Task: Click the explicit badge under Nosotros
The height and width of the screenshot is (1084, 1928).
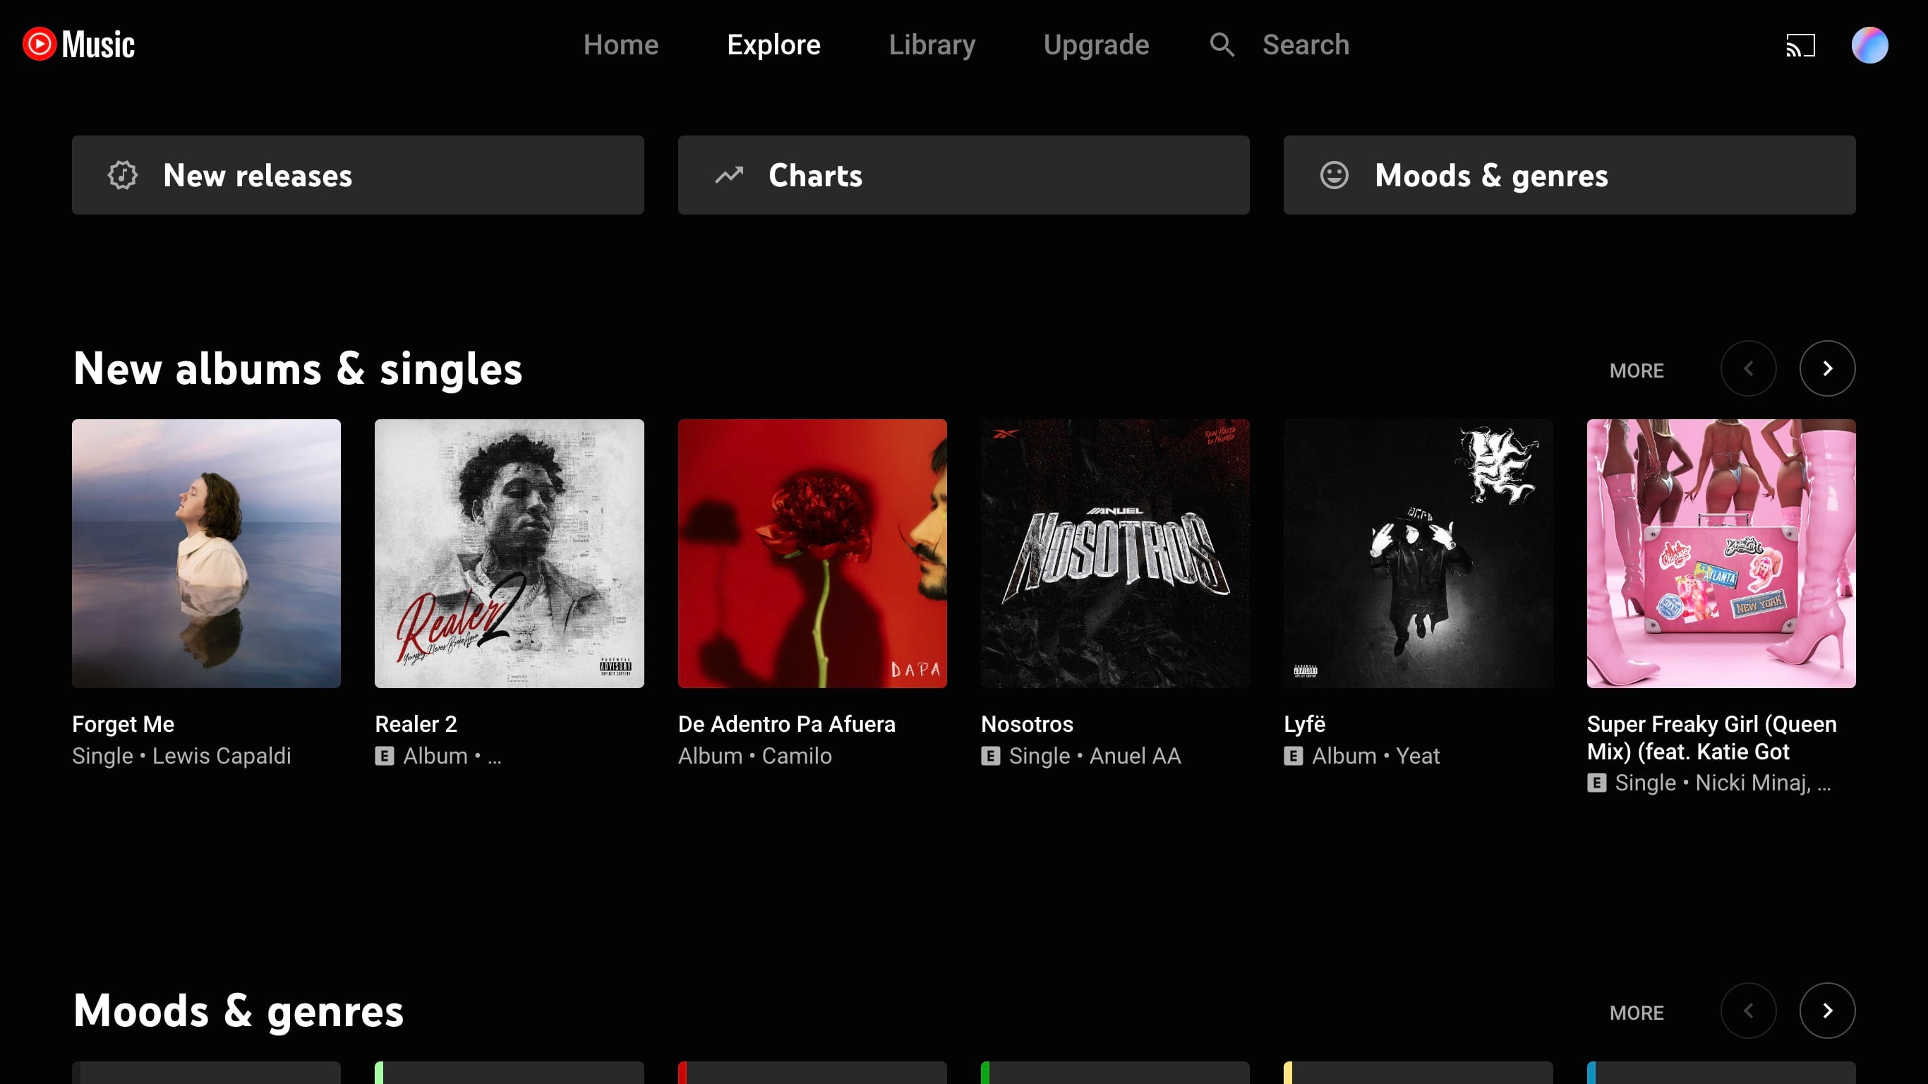Action: coord(990,756)
